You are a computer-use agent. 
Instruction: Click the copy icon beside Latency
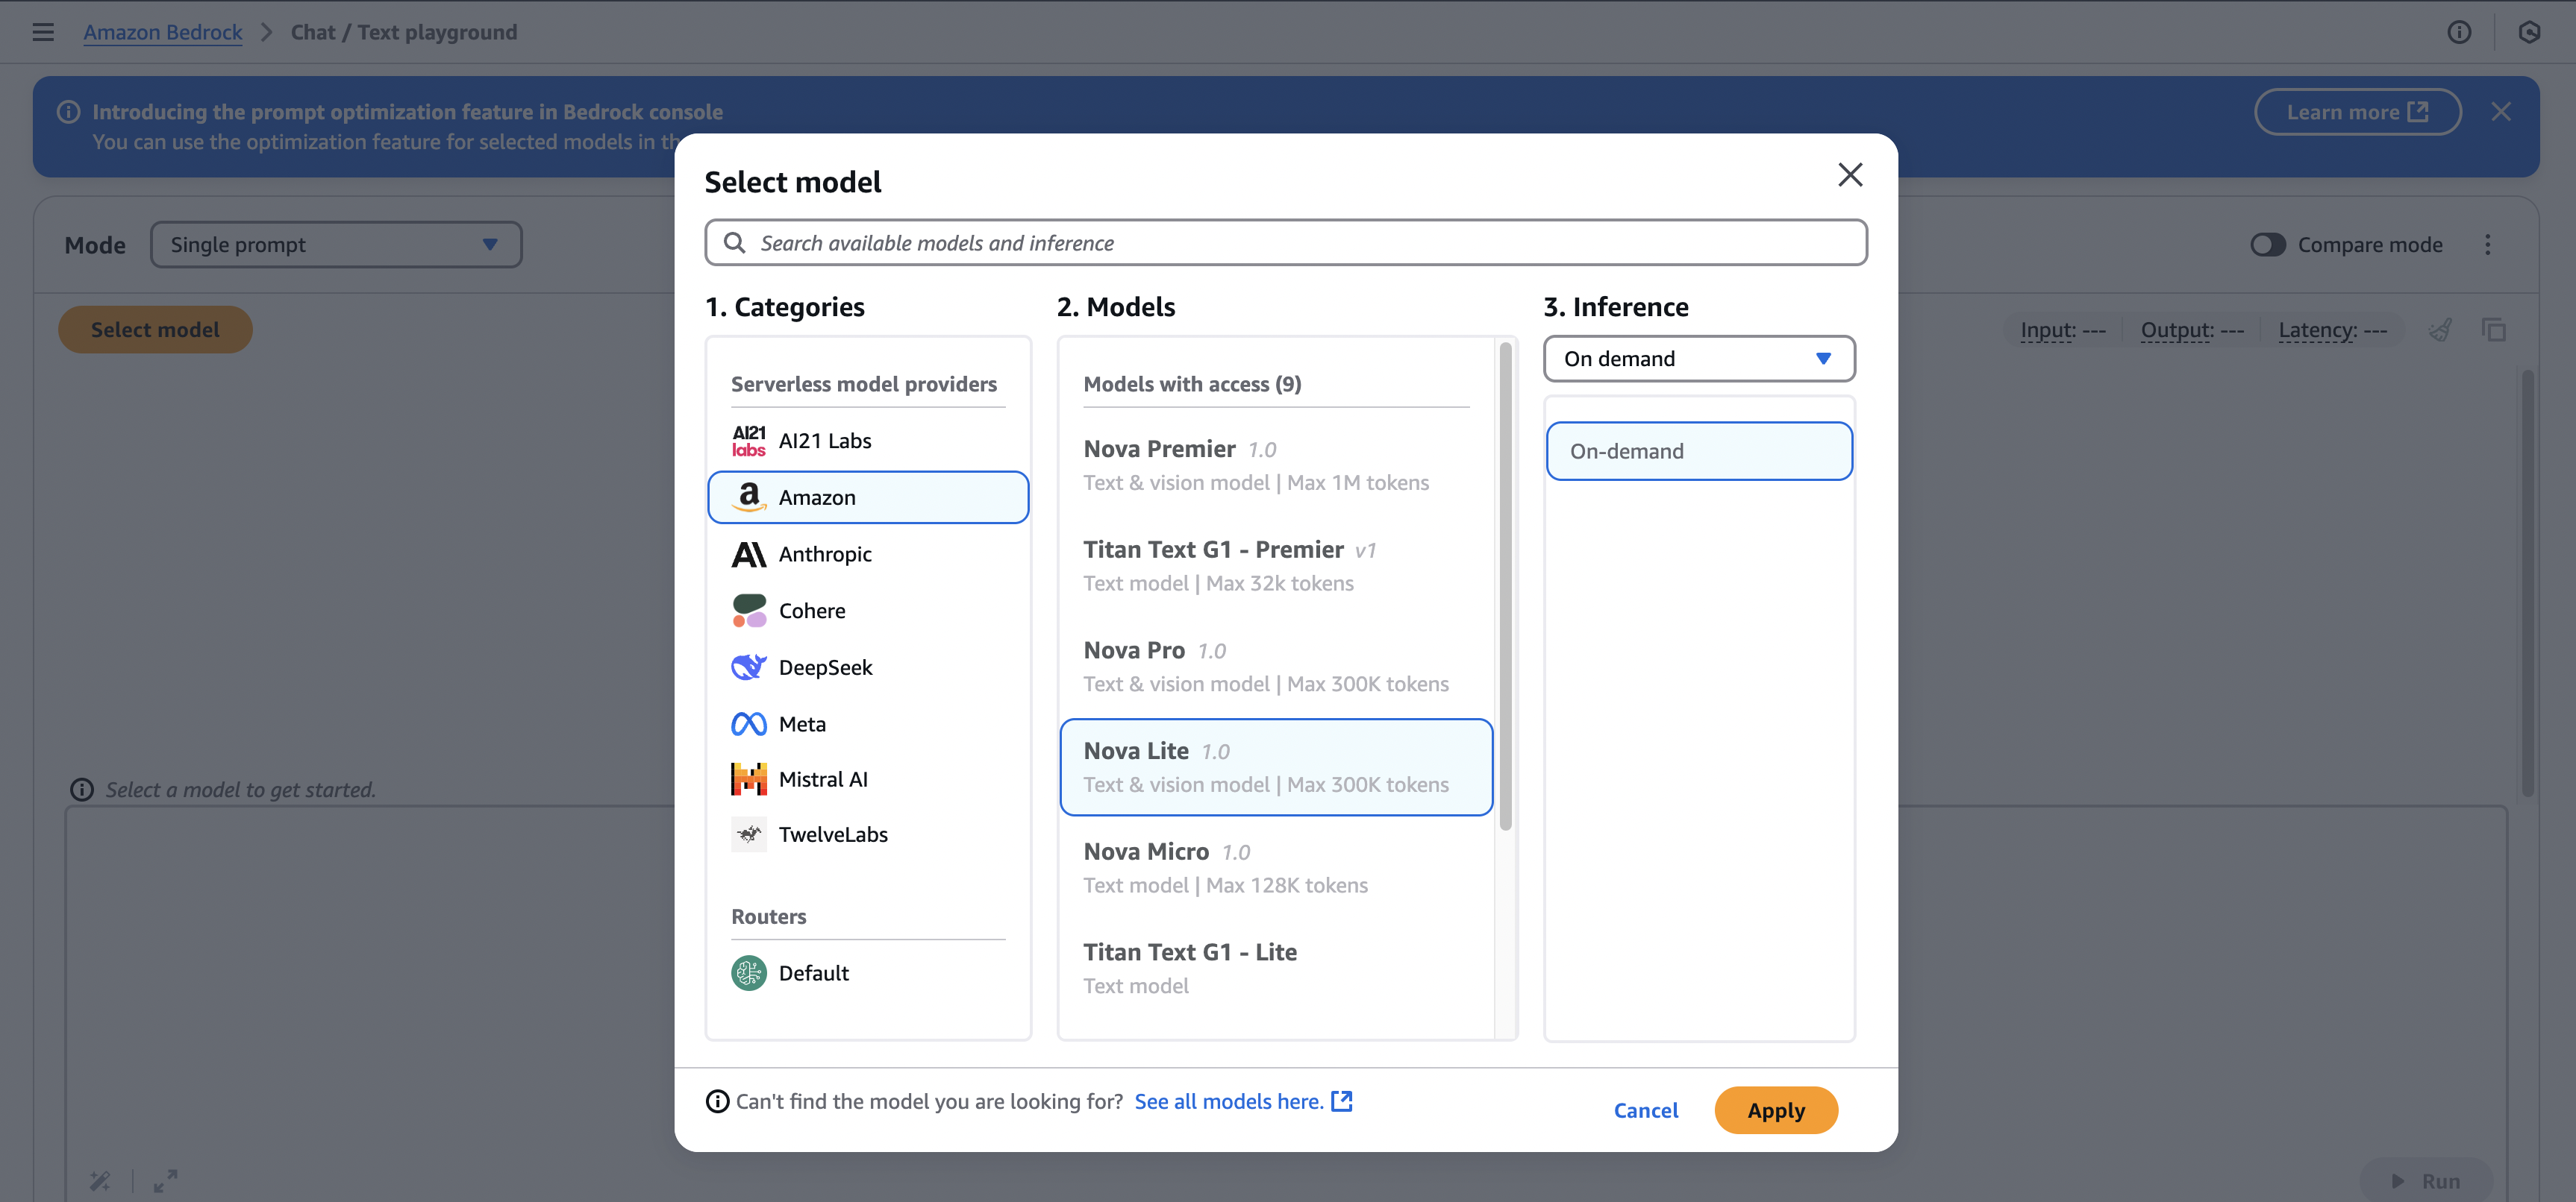pos(2494,330)
